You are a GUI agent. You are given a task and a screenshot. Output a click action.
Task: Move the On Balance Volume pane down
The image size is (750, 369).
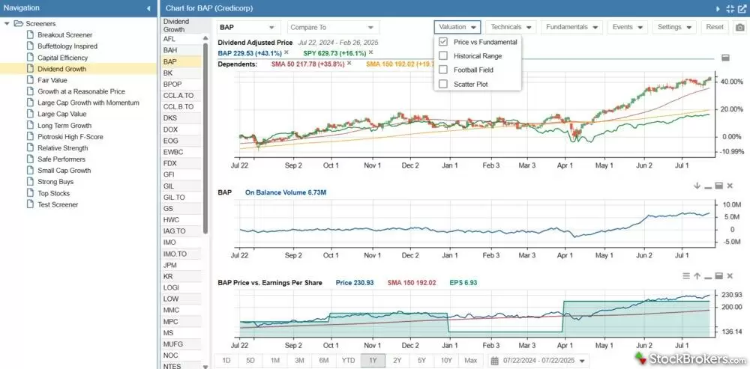point(697,186)
